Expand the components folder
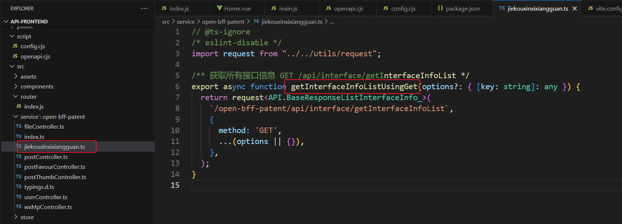Image resolution: width=622 pixels, height=224 pixels. [x=16, y=86]
